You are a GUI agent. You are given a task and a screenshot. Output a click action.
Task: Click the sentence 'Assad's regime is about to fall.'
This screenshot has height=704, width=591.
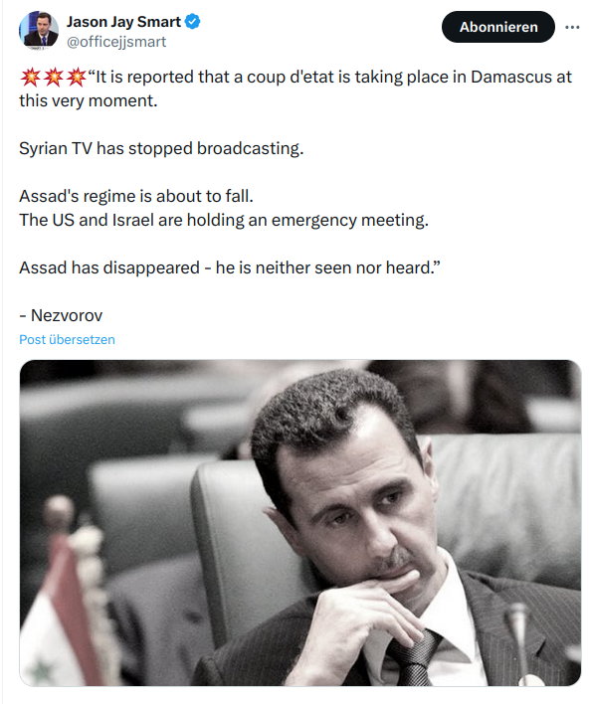click(136, 196)
